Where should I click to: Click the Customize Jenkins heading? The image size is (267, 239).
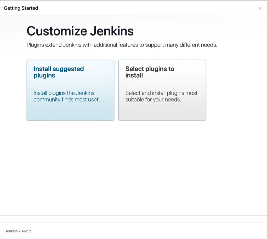pyautogui.click(x=80, y=31)
